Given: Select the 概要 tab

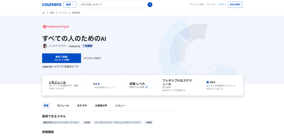Looking at the screenshot, I should [46, 105].
